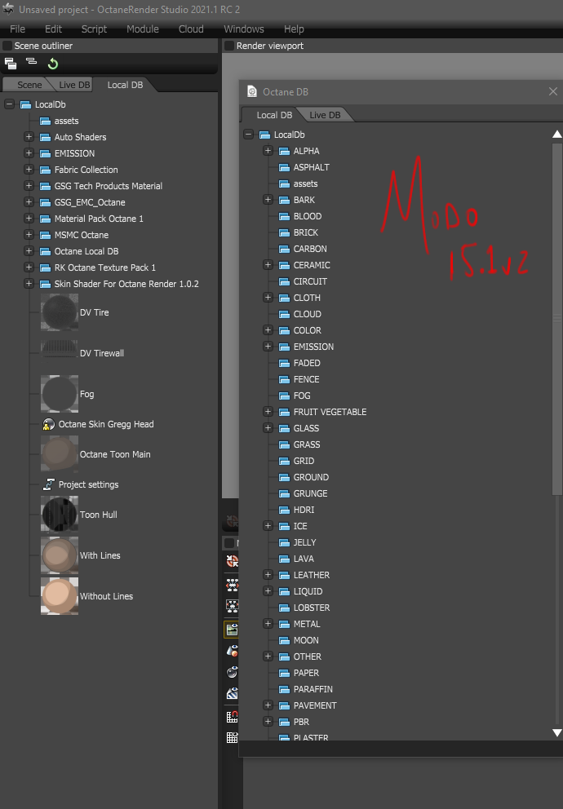Open the Cloud menu

[191, 29]
